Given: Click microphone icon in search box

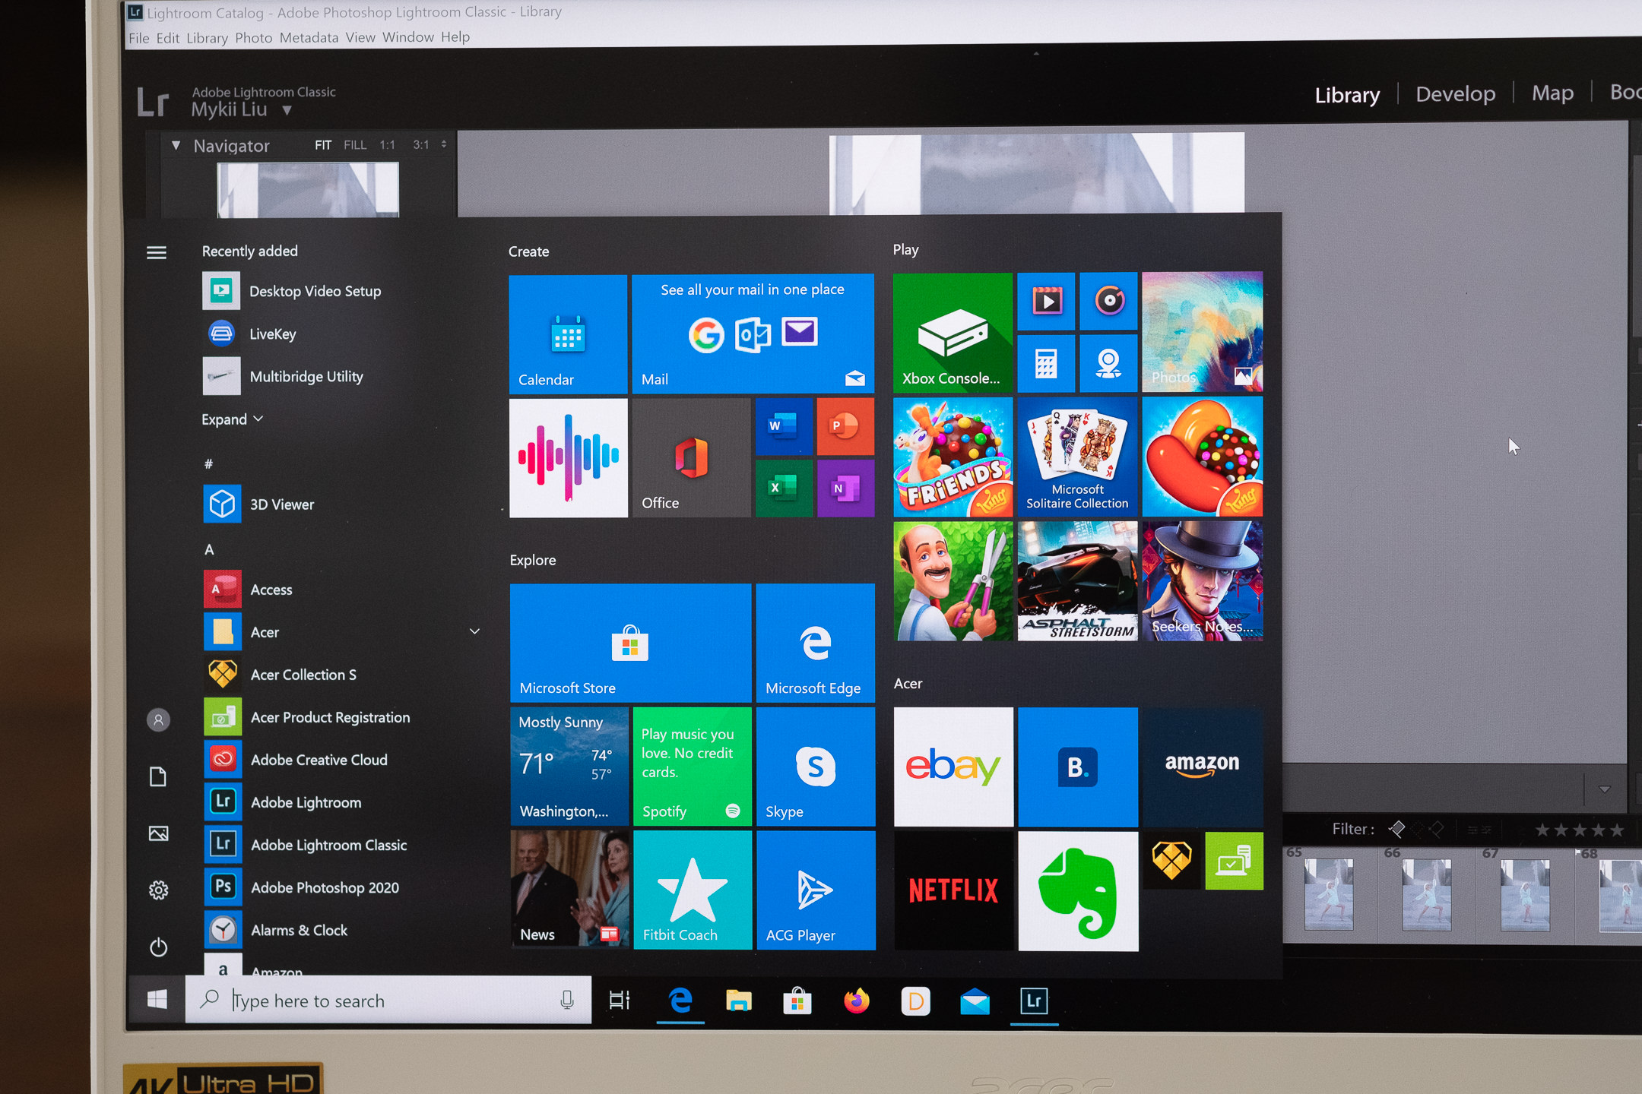Looking at the screenshot, I should click(x=567, y=1001).
